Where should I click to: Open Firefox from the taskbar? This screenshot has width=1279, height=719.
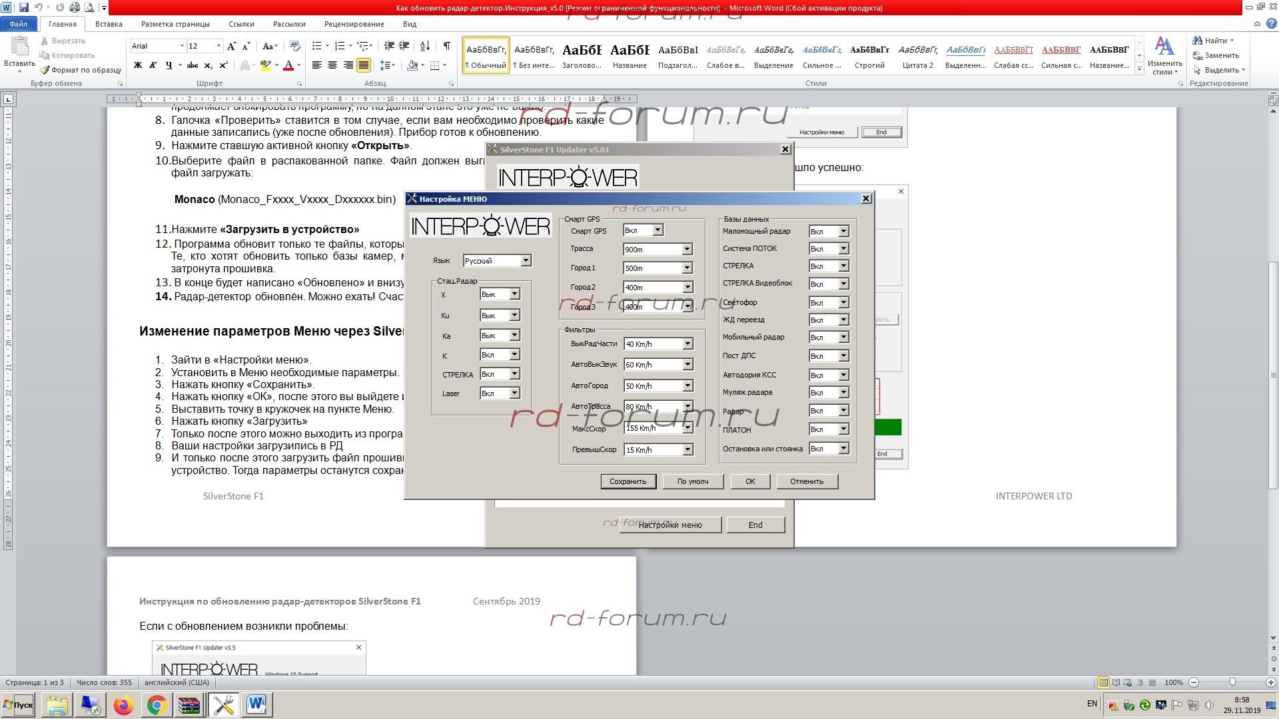pyautogui.click(x=123, y=704)
